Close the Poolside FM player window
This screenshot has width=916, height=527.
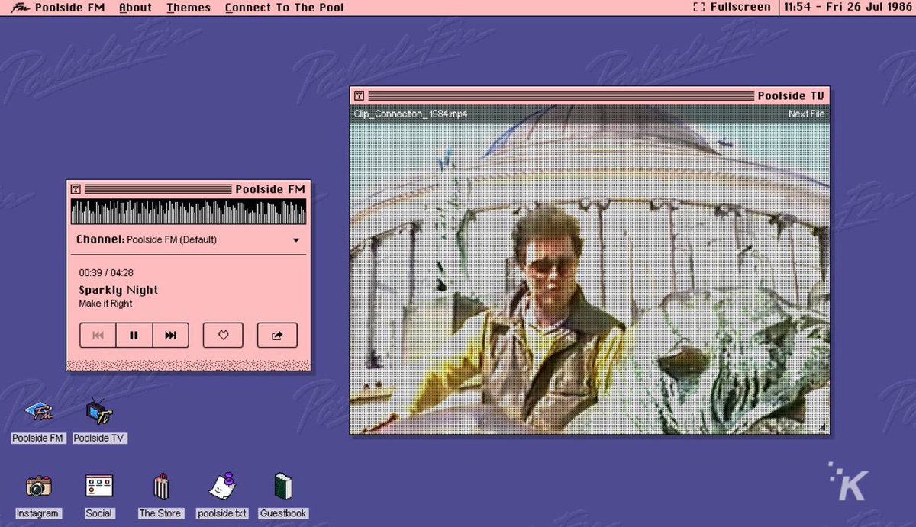[x=75, y=189]
